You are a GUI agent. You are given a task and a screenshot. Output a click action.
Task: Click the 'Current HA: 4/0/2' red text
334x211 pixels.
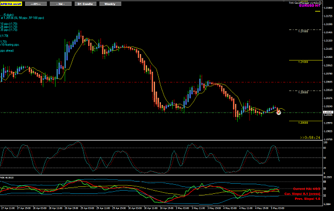pos(307,189)
